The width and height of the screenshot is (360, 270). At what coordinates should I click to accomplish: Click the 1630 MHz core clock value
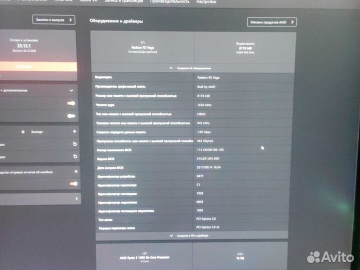pos(204,105)
